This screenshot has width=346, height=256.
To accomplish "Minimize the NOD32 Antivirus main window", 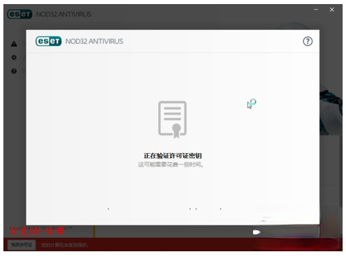I will pos(316,9).
